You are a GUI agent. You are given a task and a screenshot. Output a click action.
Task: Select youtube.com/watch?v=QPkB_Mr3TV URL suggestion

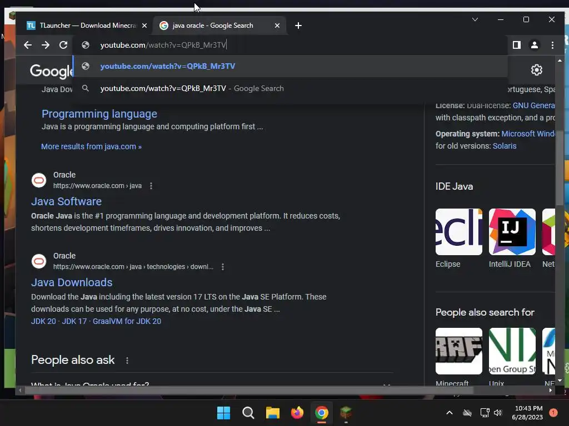click(x=290, y=67)
